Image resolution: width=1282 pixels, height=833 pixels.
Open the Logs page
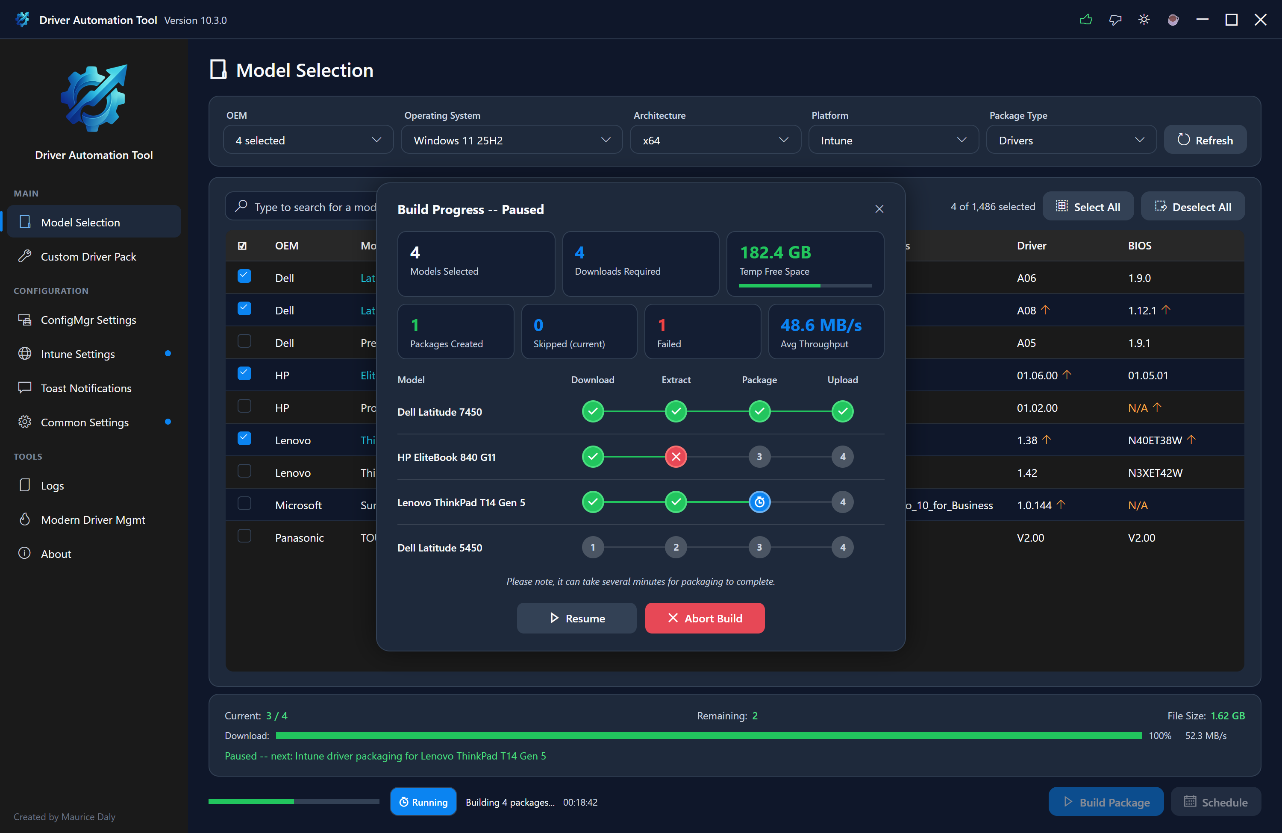click(x=94, y=485)
